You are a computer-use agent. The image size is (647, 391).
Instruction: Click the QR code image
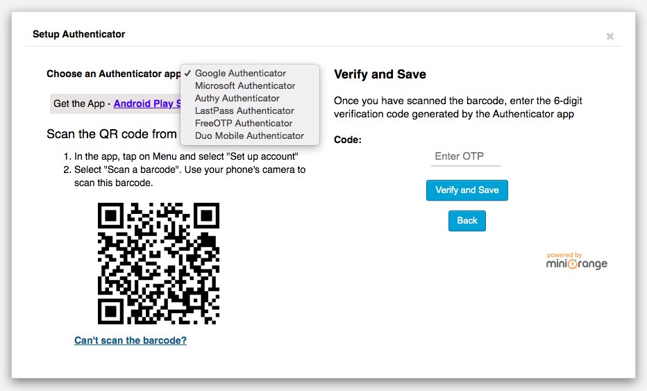pyautogui.click(x=158, y=263)
